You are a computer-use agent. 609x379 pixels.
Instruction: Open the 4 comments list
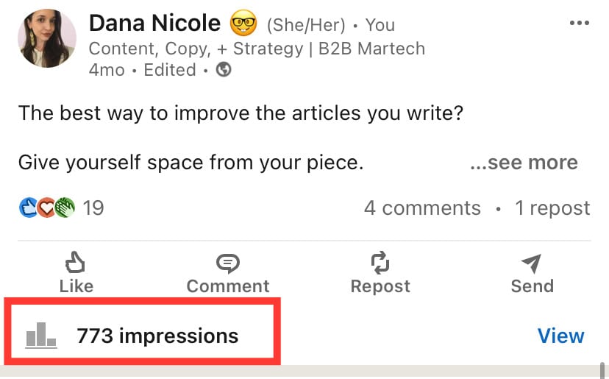(x=423, y=208)
